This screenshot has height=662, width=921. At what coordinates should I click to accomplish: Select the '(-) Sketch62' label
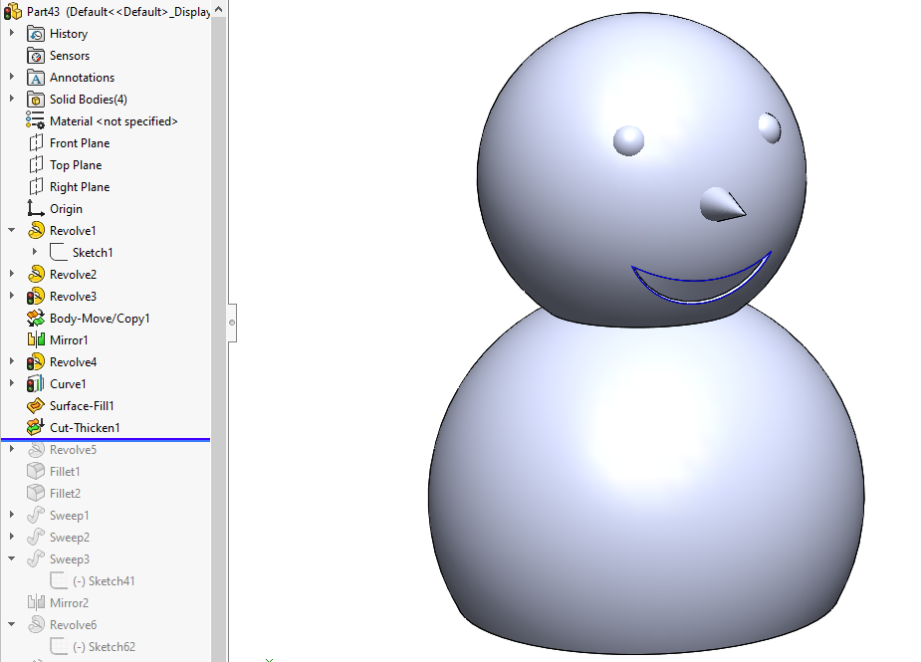tap(104, 647)
